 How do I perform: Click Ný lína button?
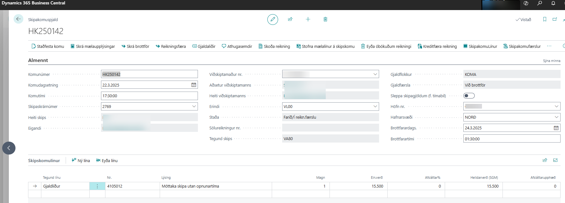[x=81, y=161]
